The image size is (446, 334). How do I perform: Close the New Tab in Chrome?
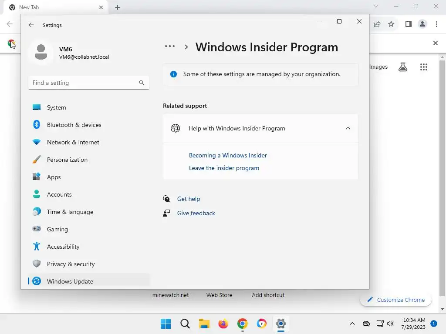pos(101,7)
